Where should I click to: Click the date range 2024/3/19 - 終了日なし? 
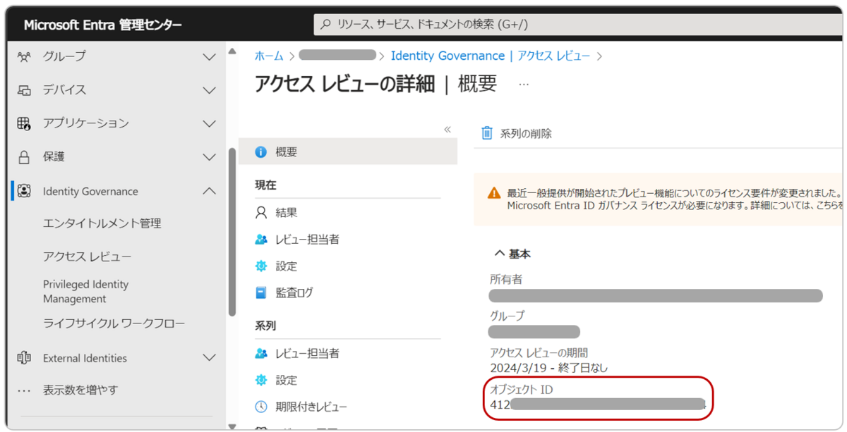click(548, 368)
